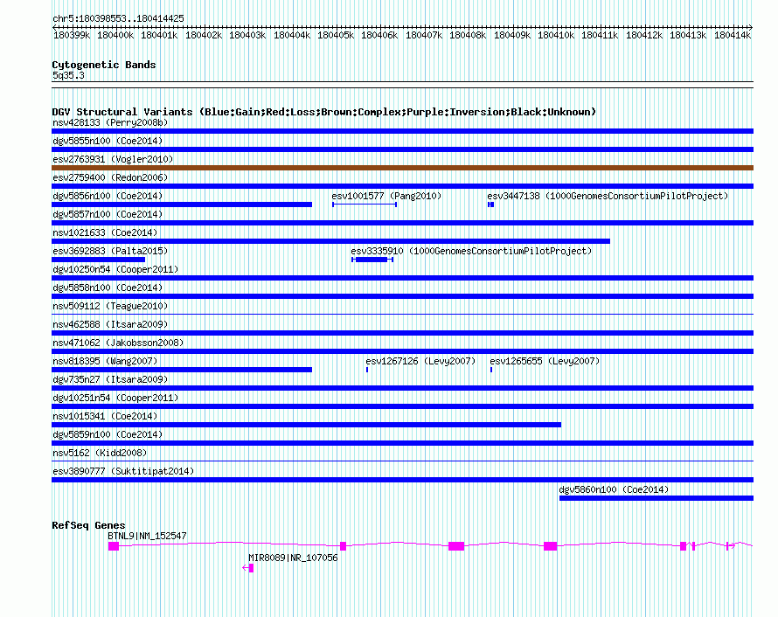The image size is (778, 617).
Task: Select the esv3447138 1000GenomesConsortiumPilotProject label
Action: coord(608,196)
